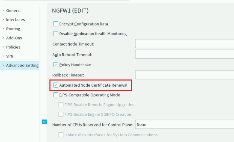The image size is (234, 142).
Task: Enable FIPS-Compatible Operating Mode
Action: [56, 95]
